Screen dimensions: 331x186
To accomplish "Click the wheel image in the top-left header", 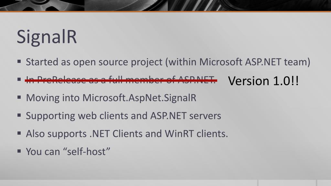I will 42,5.
